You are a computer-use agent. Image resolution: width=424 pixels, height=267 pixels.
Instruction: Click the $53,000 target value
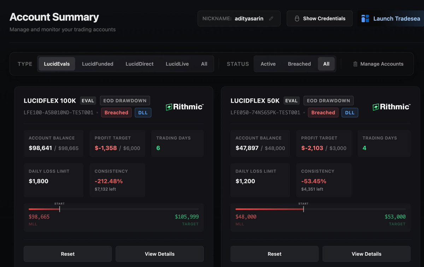click(x=395, y=217)
